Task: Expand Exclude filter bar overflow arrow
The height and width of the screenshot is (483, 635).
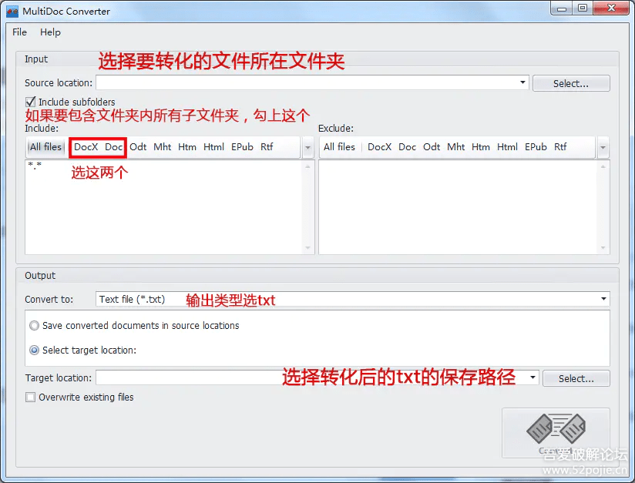Action: click(603, 147)
